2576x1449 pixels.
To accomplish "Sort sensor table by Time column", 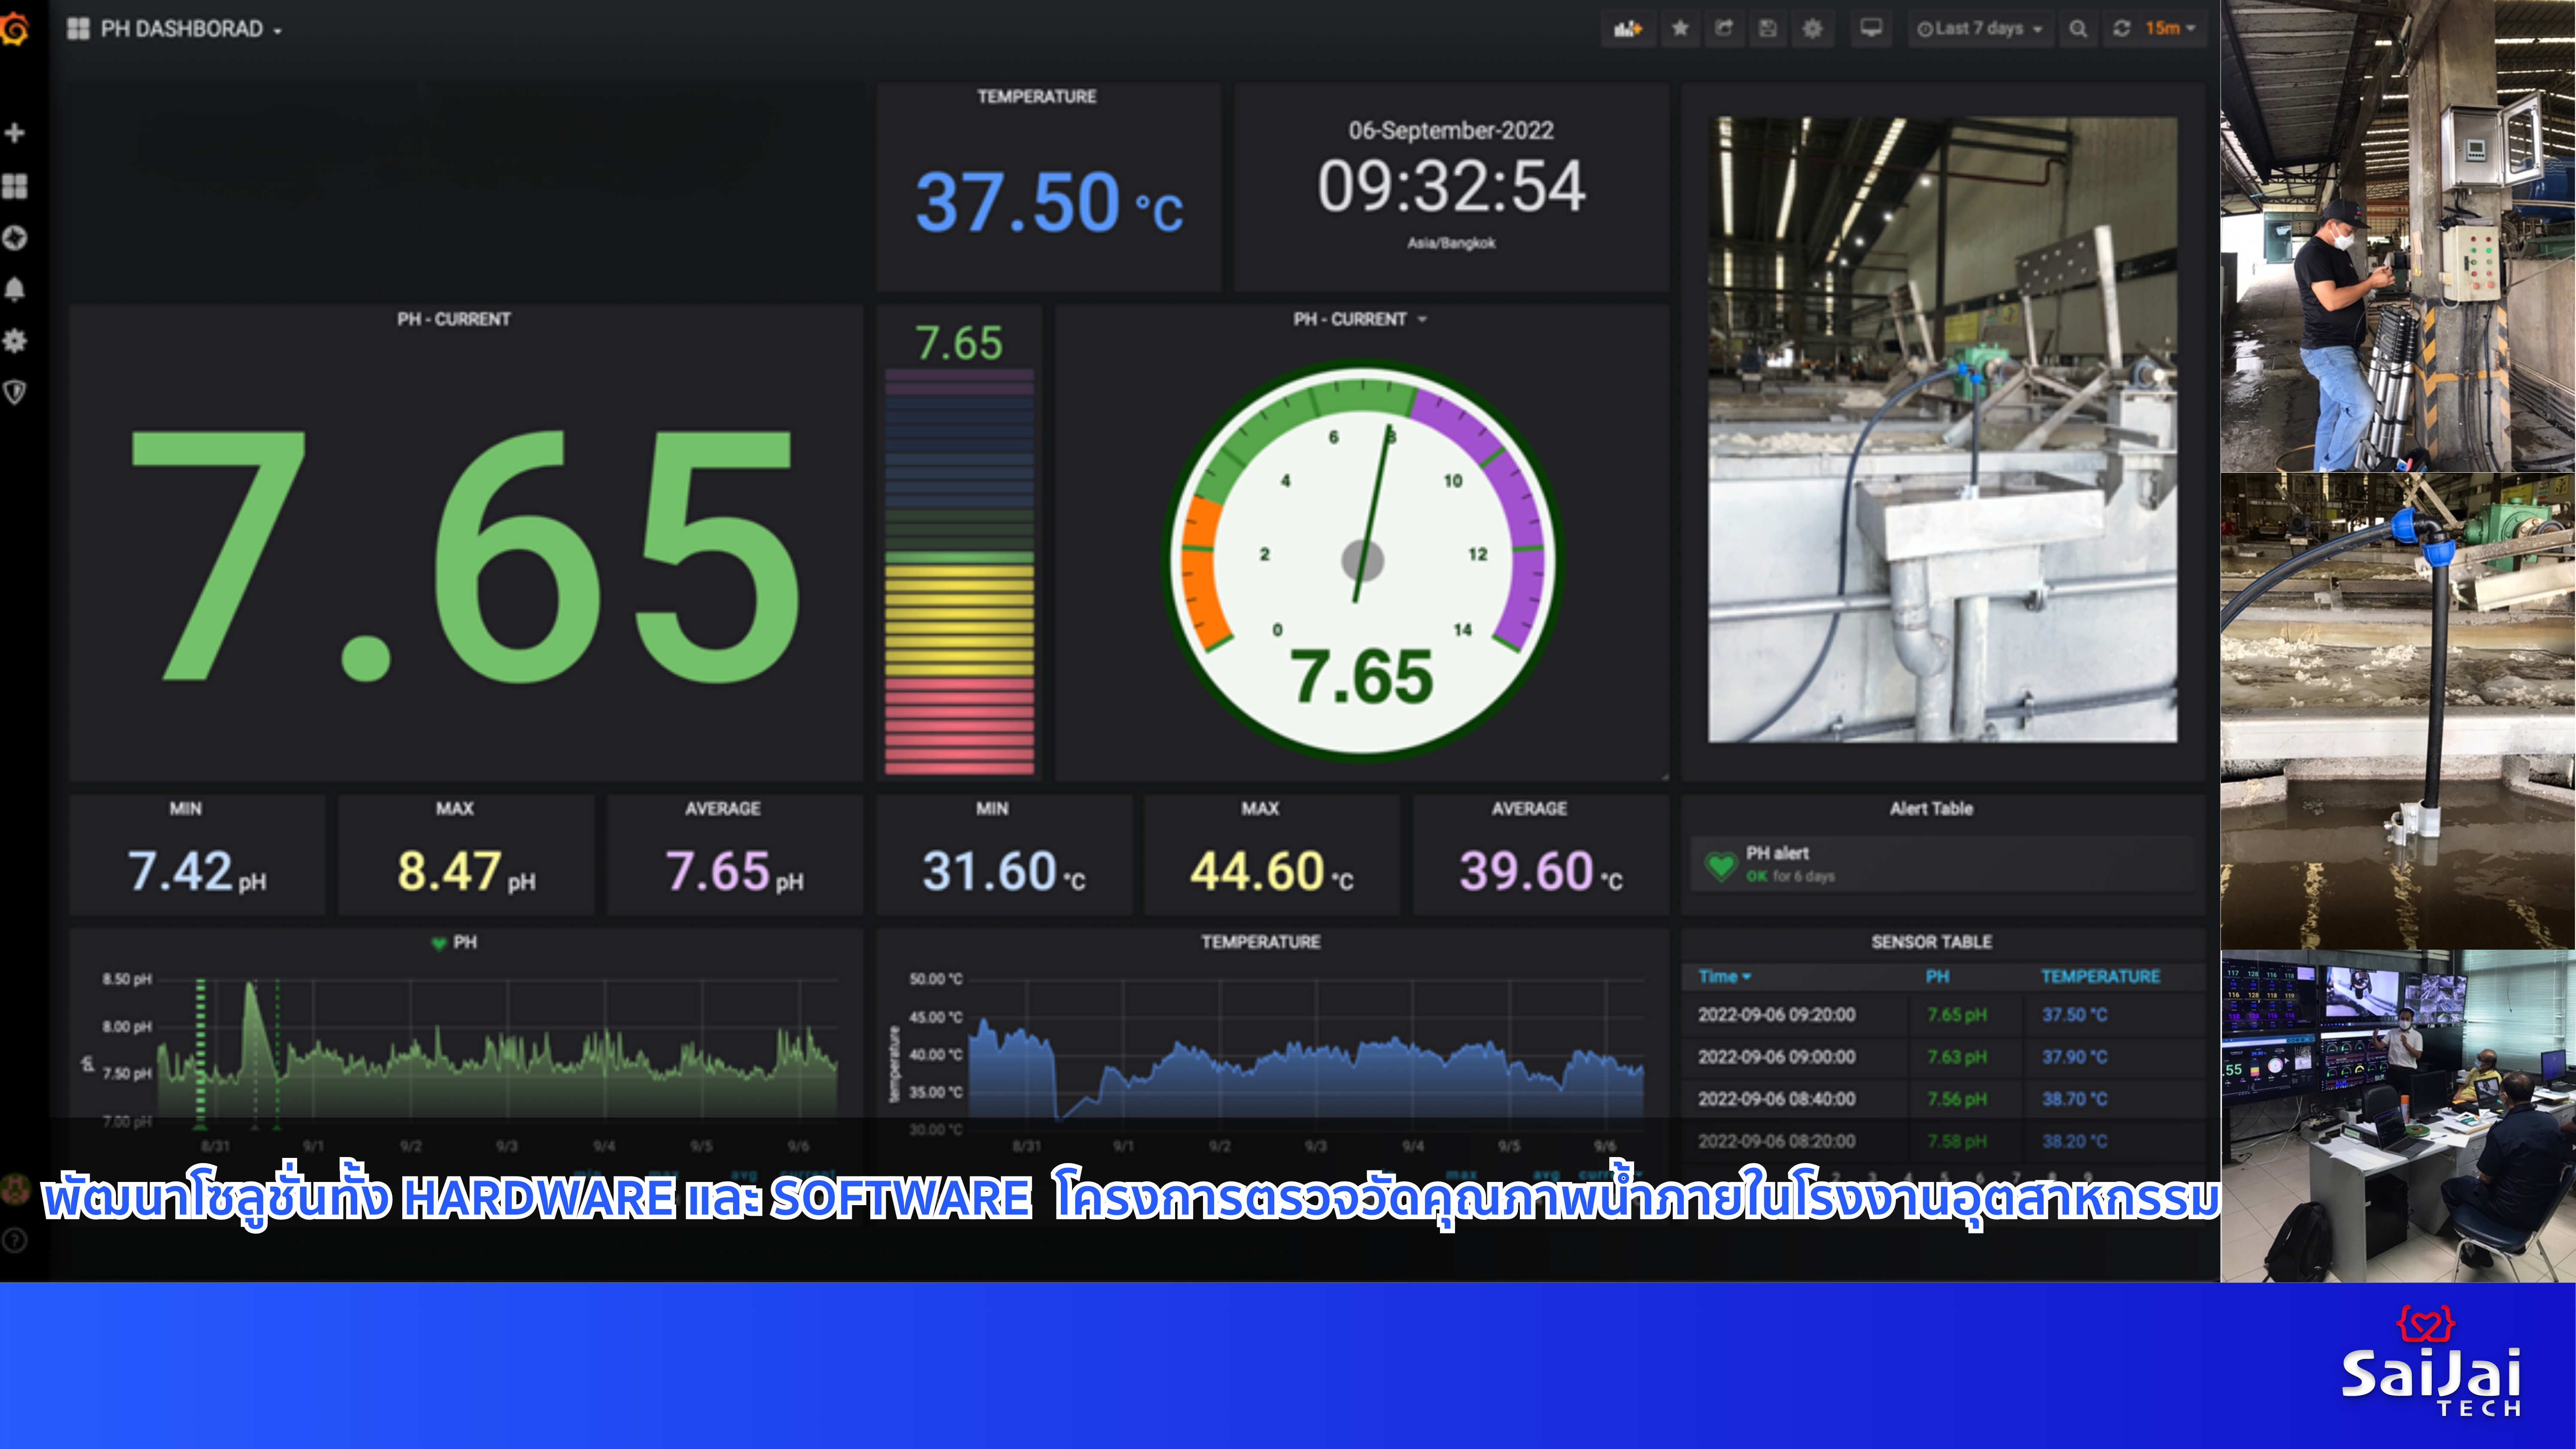I will click(1723, 976).
